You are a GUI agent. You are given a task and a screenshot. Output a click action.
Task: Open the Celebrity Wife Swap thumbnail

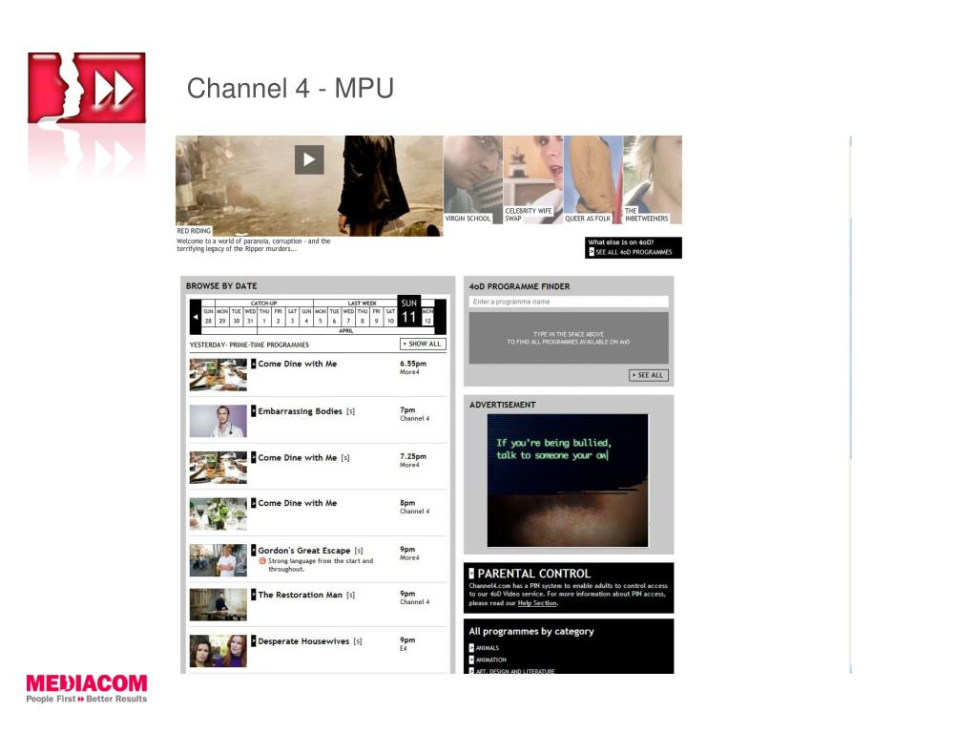click(532, 179)
